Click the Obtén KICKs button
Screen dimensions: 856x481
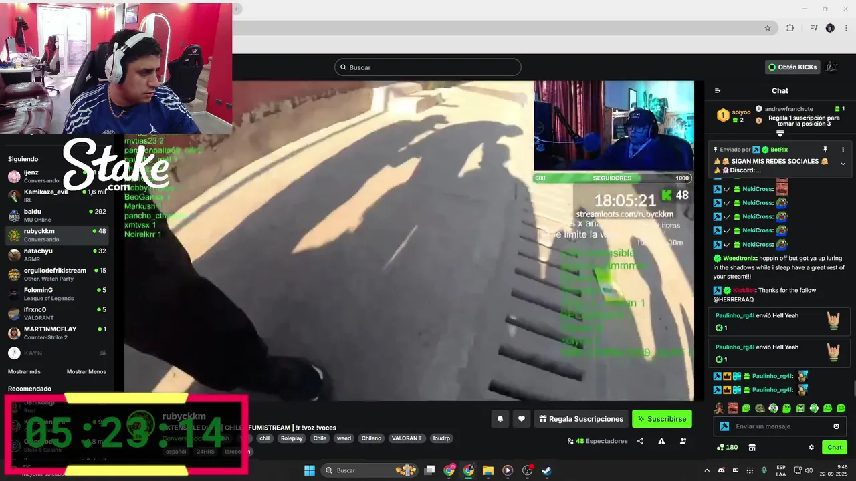click(x=792, y=67)
